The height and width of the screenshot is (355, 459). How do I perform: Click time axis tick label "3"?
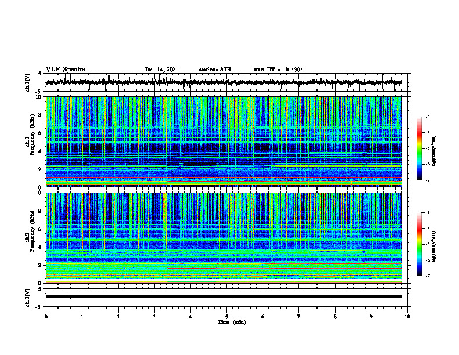(154, 317)
